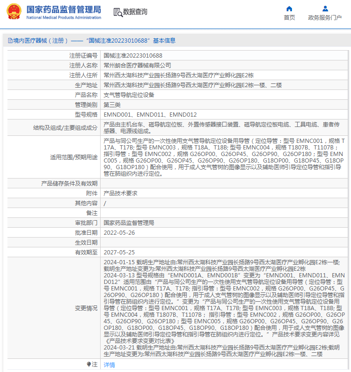Click the 附件 row label
The height and width of the screenshot is (372, 351).
pyautogui.click(x=92, y=193)
